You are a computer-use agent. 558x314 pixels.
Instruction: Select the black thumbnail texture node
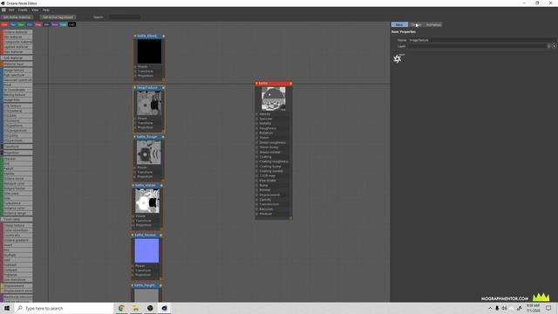[149, 51]
